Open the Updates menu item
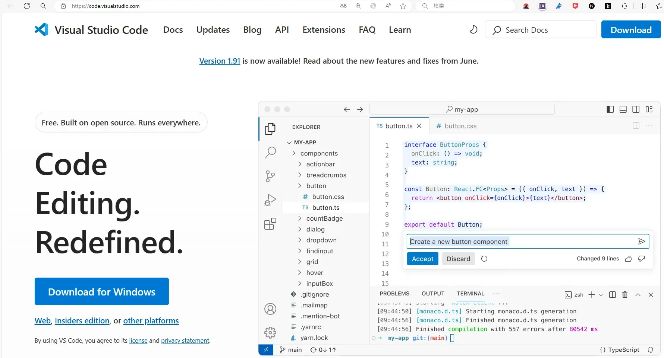 point(213,30)
